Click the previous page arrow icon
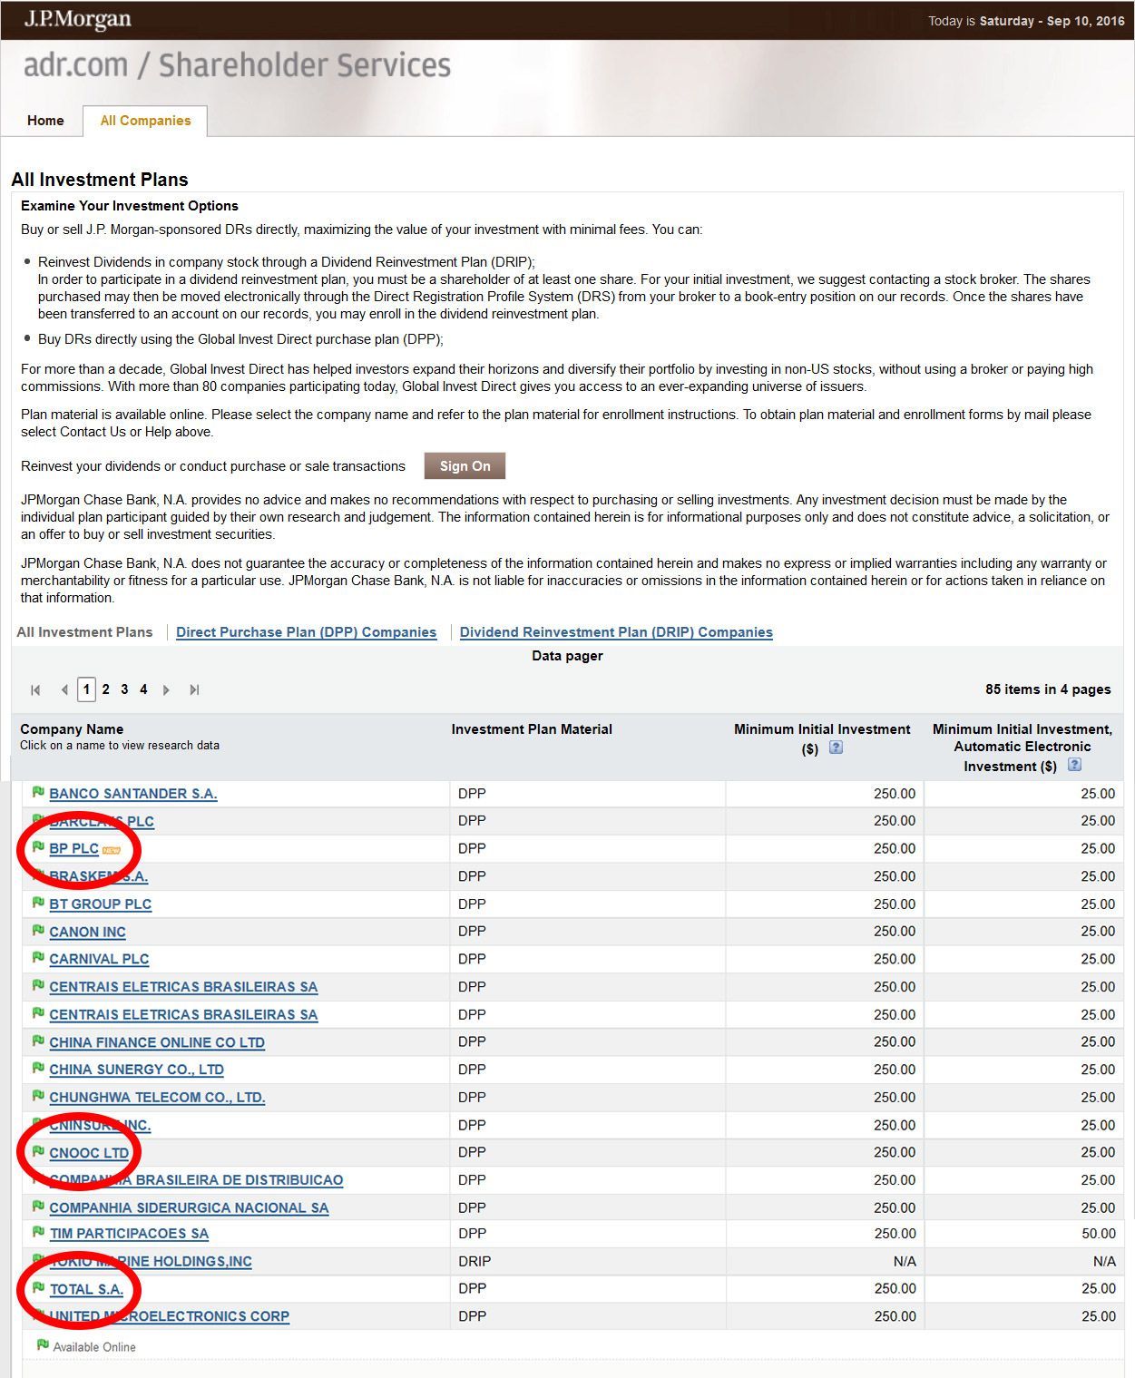 pyautogui.click(x=64, y=690)
